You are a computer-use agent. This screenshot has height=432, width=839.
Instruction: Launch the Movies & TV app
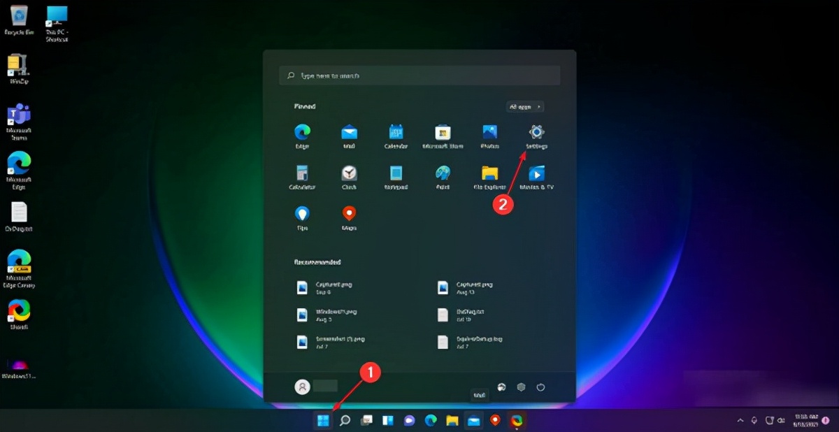(x=536, y=177)
